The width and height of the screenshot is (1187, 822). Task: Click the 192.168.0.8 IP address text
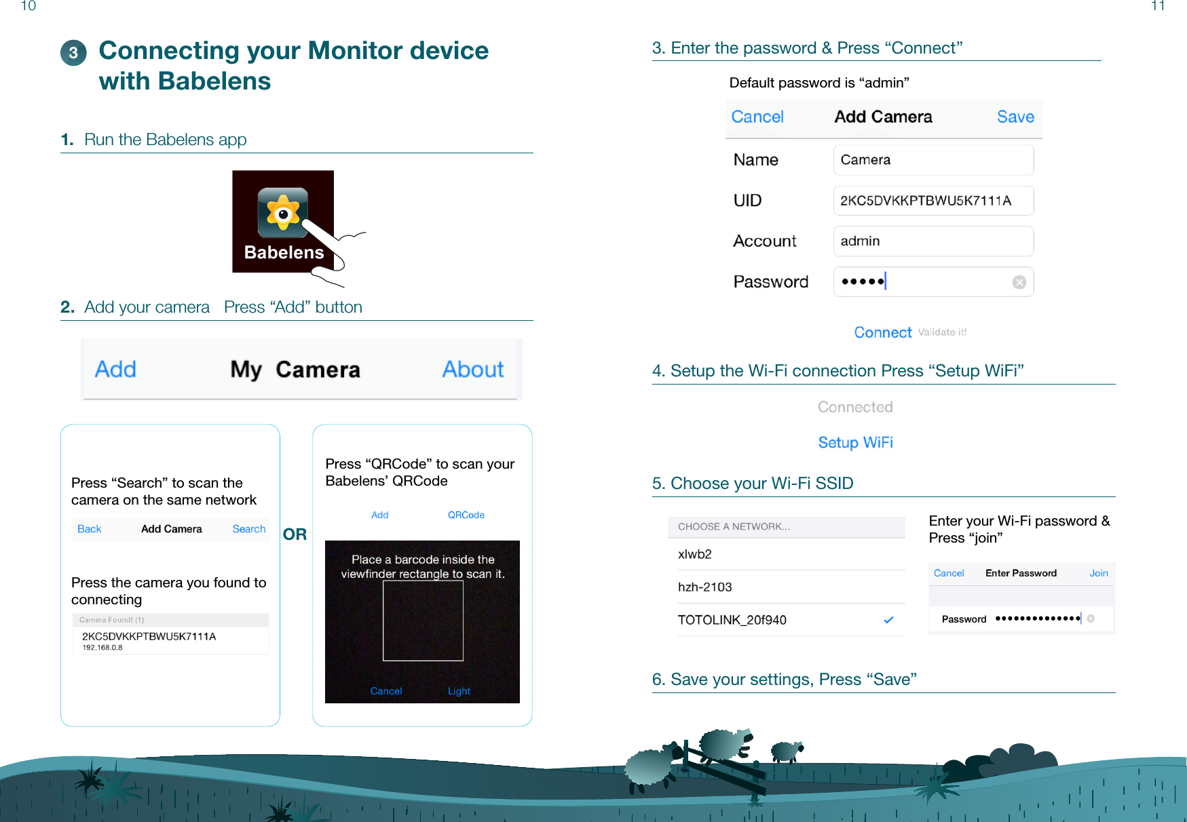[x=102, y=648]
